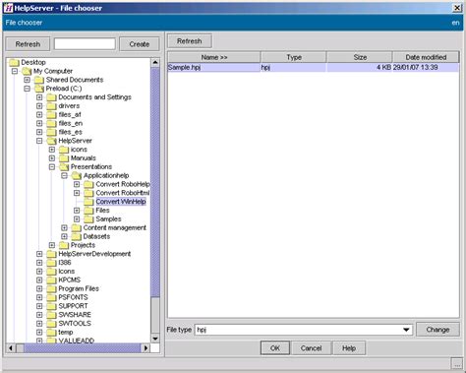Collapse the My Computer node

(15, 71)
